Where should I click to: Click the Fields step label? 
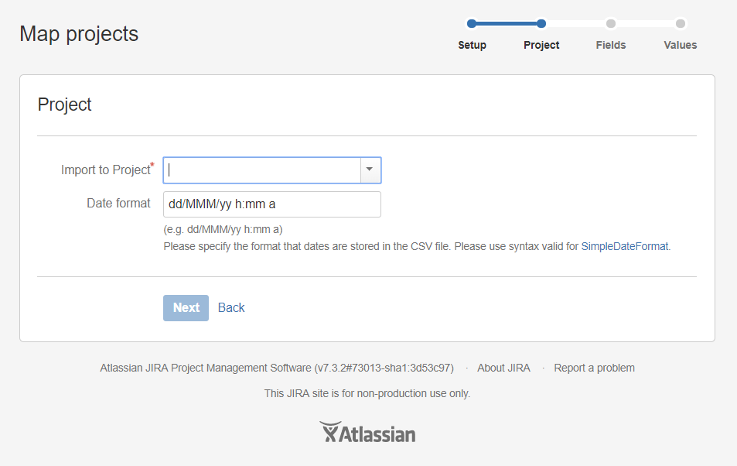[611, 45]
